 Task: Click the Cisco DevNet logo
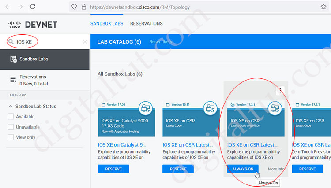[33, 24]
